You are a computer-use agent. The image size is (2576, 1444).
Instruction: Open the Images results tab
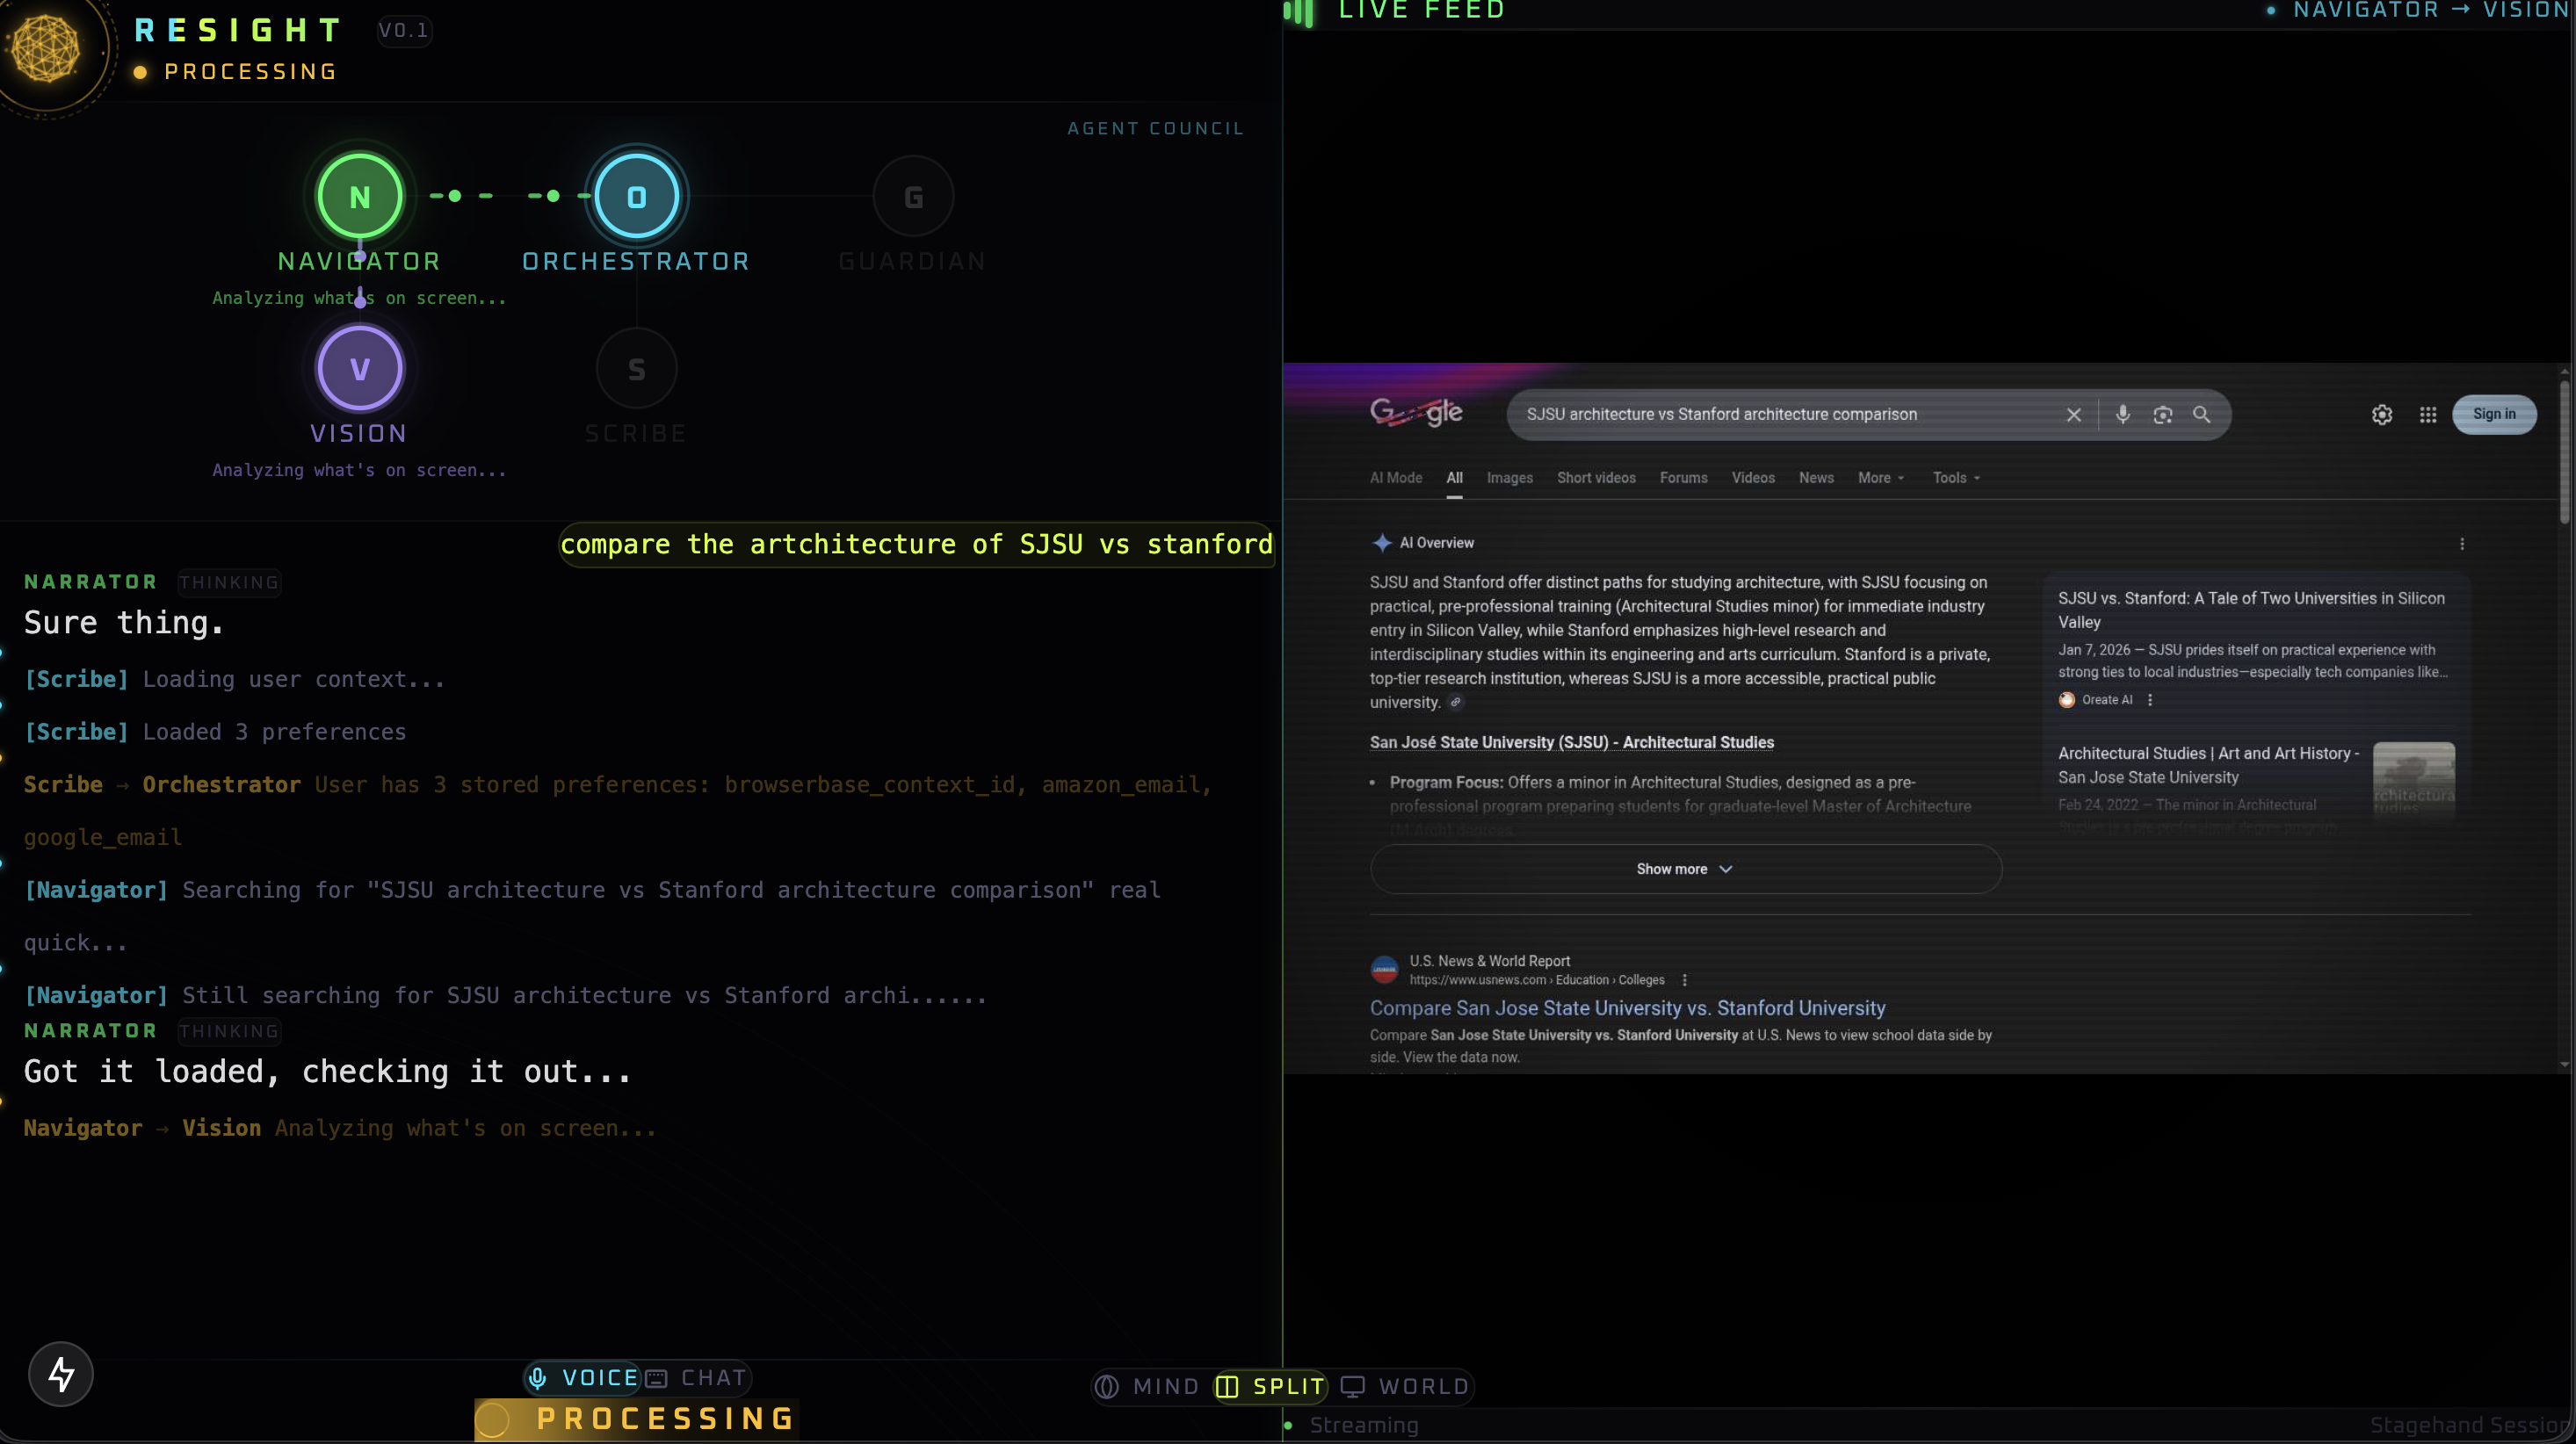click(x=1509, y=478)
